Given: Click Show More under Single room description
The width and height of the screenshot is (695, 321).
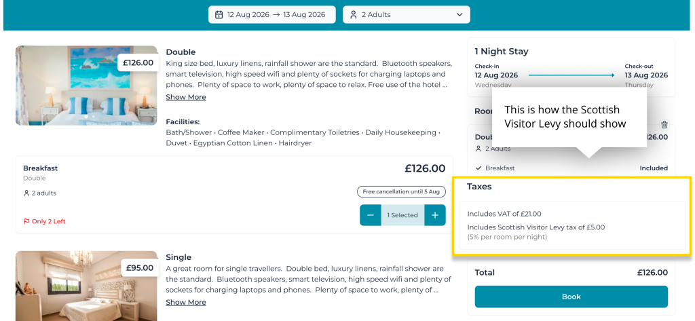Looking at the screenshot, I should coord(186,302).
